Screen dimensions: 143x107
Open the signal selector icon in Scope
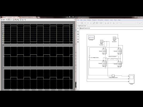coord(25,20)
